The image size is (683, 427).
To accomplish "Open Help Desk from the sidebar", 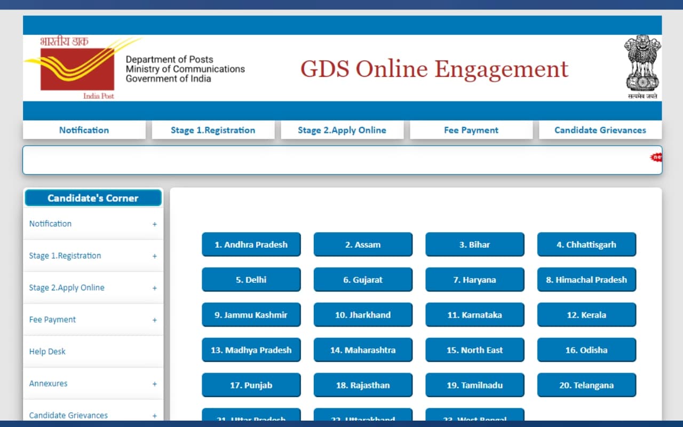I will coord(47,352).
